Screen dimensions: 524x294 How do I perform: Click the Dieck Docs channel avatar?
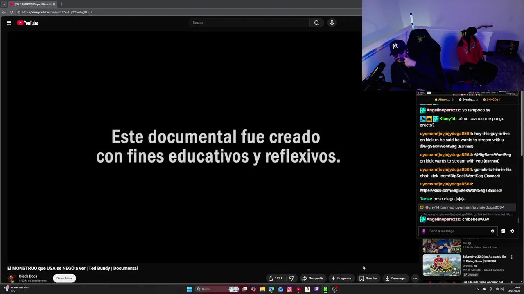[12, 278]
